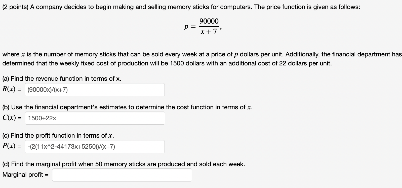The height and width of the screenshot is (188, 402).
Task: Select the label R(x) =
Action: tap(11, 89)
